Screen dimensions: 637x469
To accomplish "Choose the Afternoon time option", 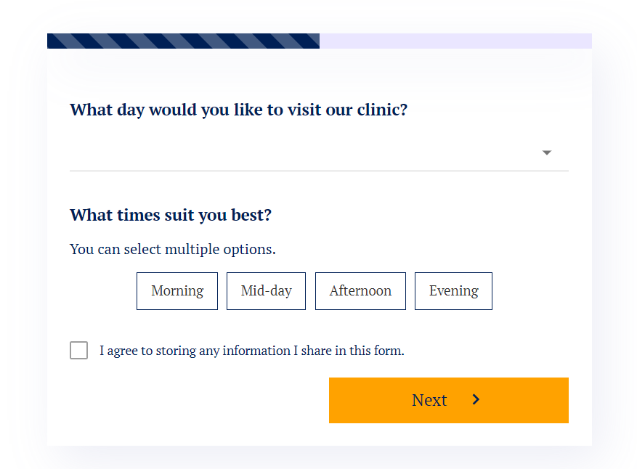I will click(360, 291).
